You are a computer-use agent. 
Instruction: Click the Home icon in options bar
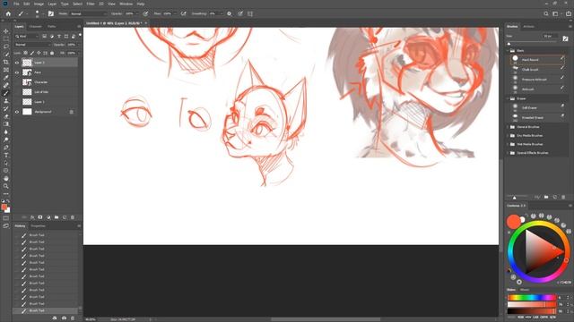click(8, 14)
